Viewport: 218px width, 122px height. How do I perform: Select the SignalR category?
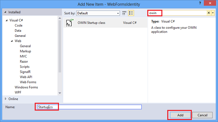pos(25,72)
